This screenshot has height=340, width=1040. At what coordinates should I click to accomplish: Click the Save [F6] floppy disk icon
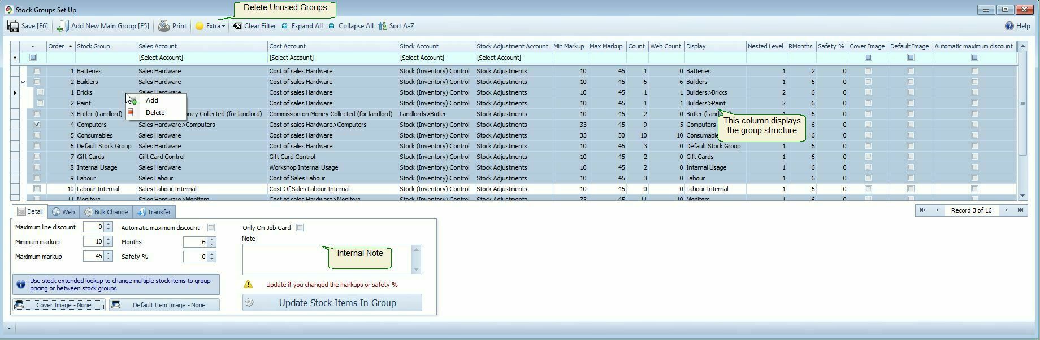(x=12, y=26)
